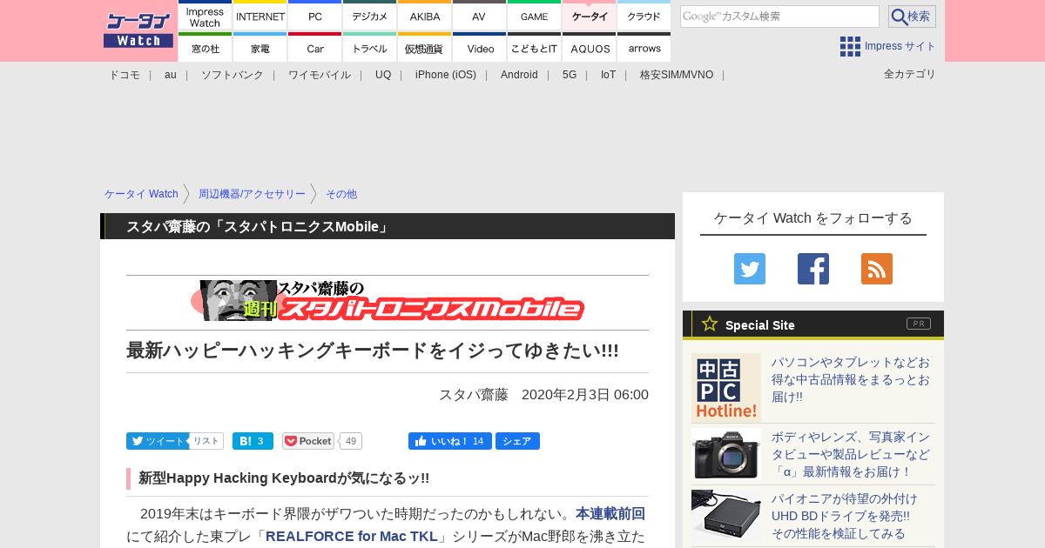1045x548 pixels.
Task: Select the ドコモ category link
Action: [125, 75]
